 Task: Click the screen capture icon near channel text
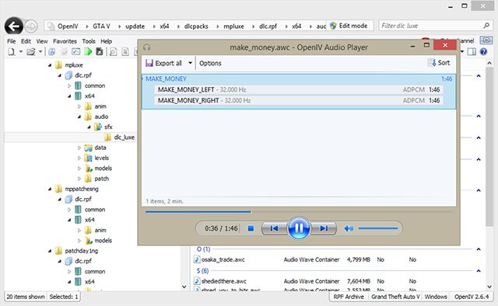[486, 40]
